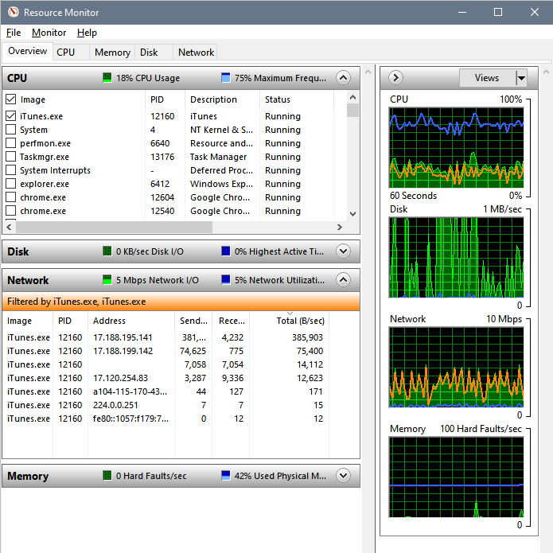Click the CPU list vertical scrollbar down arrow
553x553 pixels.
[353, 214]
